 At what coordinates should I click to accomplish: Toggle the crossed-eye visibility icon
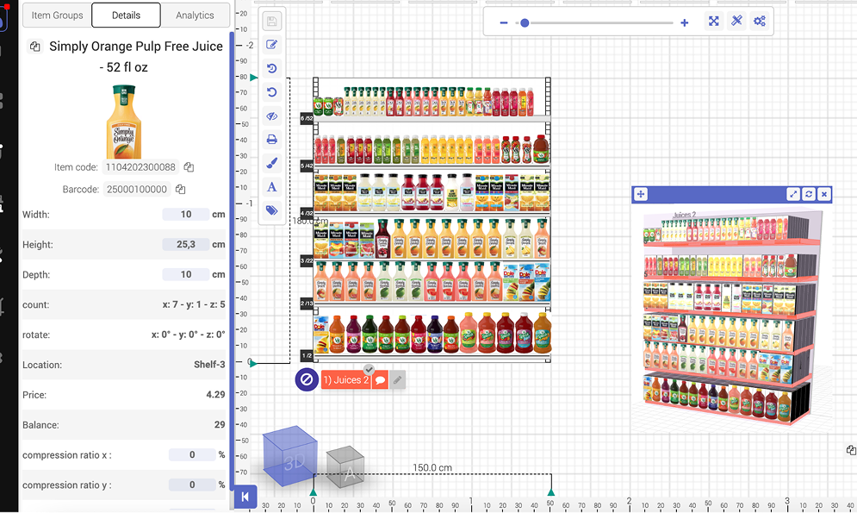click(x=271, y=116)
